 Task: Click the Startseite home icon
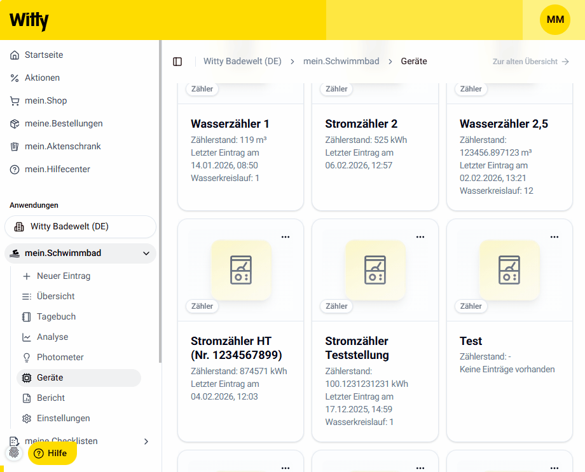(x=15, y=55)
